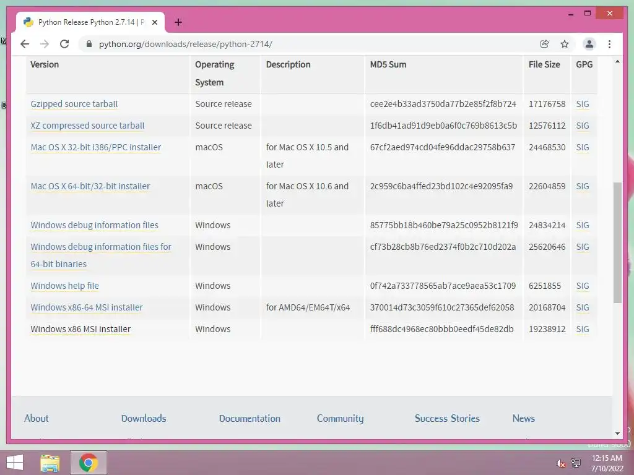Open the News footer link
The image size is (634, 475).
click(x=523, y=419)
